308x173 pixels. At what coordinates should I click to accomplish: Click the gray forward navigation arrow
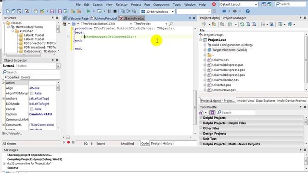[x=235, y=12]
